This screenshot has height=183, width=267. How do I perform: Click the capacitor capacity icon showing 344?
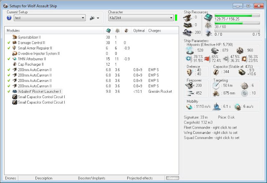tap(216, 72)
